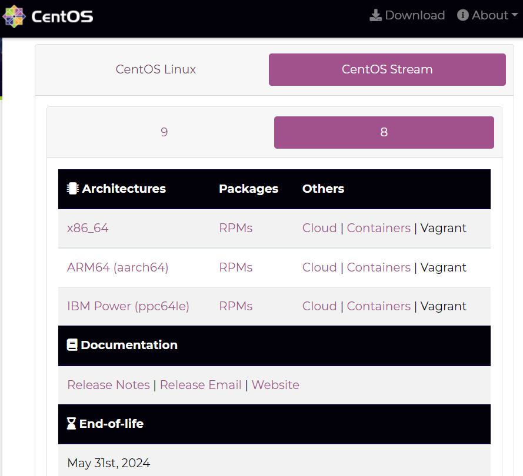The width and height of the screenshot is (523, 476).
Task: Select the version 8 tab
Action: coord(384,132)
